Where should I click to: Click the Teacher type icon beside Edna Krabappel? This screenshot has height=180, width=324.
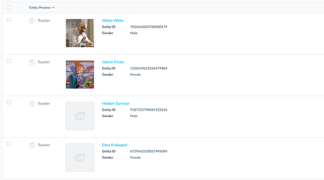(x=32, y=145)
